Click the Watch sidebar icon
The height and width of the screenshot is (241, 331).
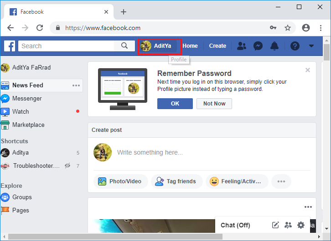5,112
